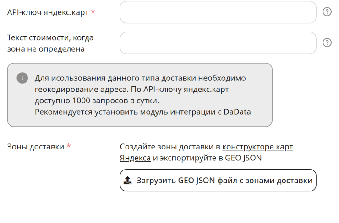Open the конструкторе карт Яндекса link
Image resolution: width=339 pixels, height=223 pixels.
coord(257,147)
